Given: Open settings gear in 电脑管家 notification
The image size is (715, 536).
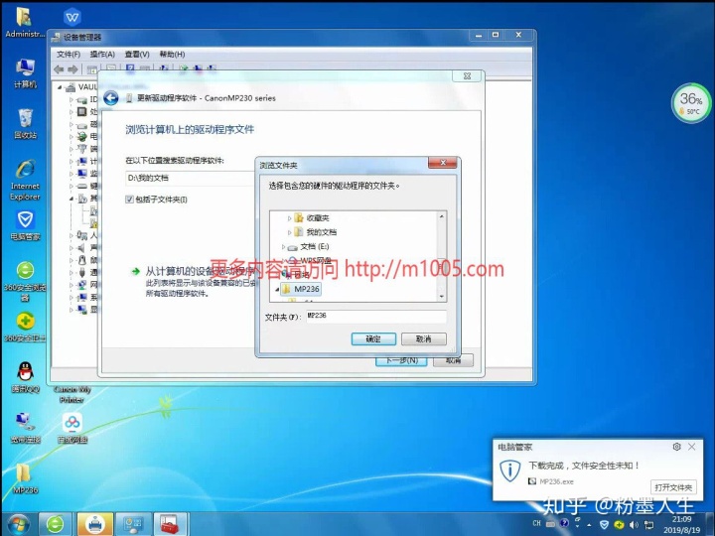Looking at the screenshot, I should (x=676, y=447).
